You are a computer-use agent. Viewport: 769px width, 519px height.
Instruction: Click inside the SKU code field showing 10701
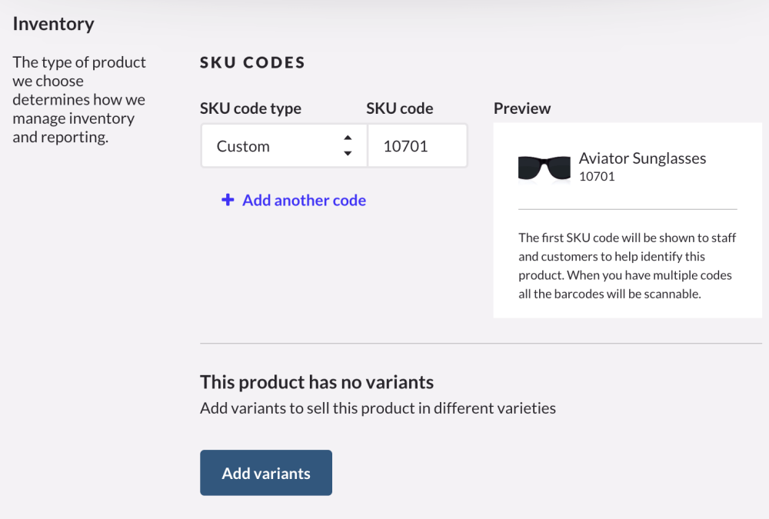coord(417,145)
